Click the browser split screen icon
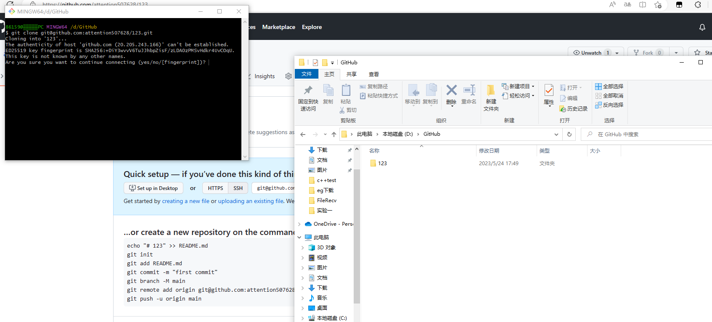712x322 pixels. coord(643,5)
